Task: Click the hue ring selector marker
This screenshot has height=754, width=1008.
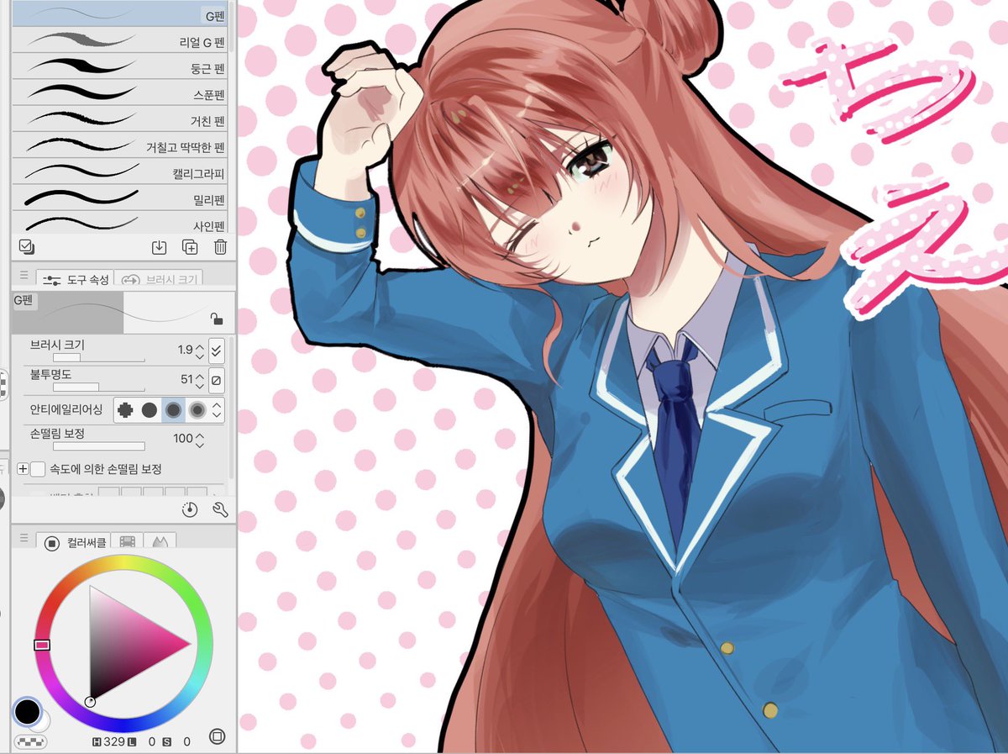Action: pos(42,645)
